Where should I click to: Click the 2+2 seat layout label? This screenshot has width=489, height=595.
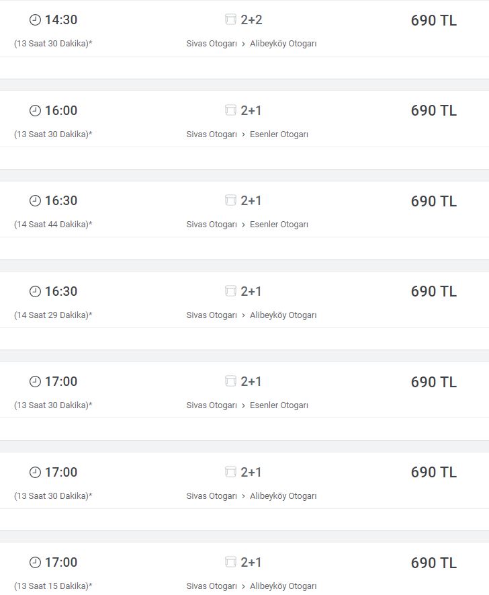(251, 20)
